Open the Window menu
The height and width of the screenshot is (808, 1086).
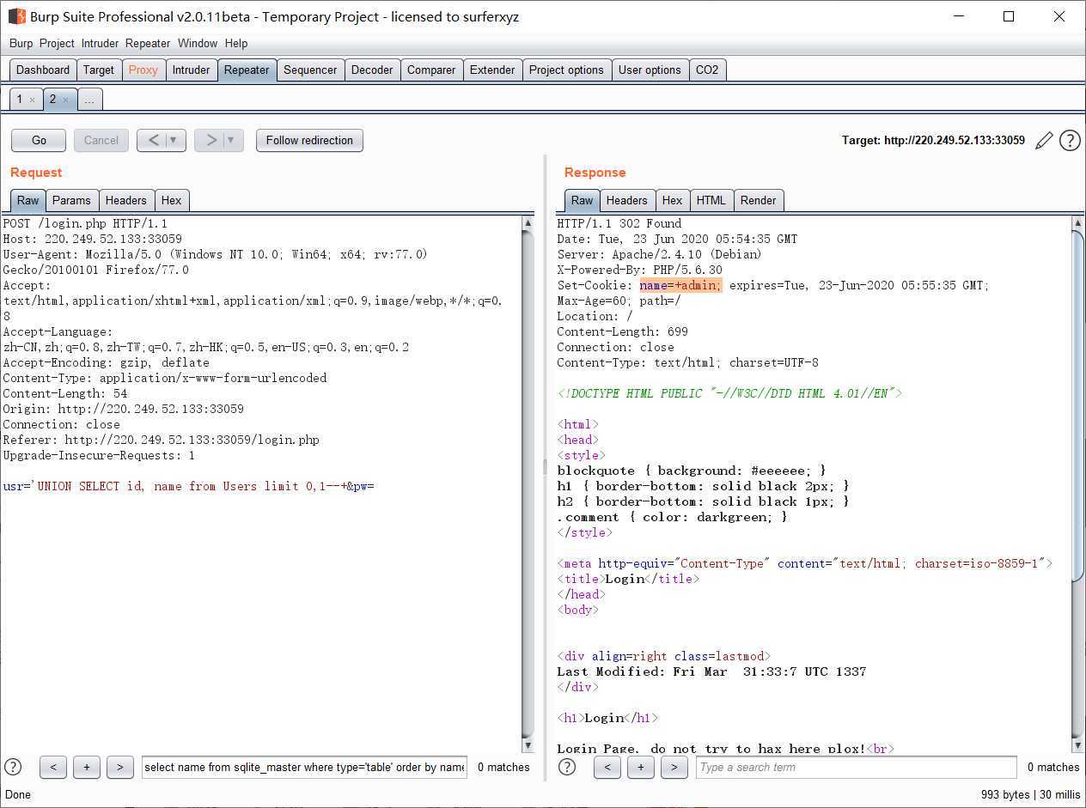(x=198, y=43)
